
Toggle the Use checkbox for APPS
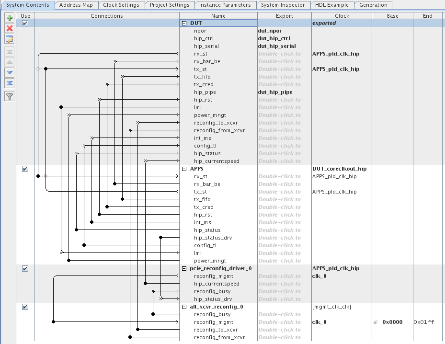(x=25, y=169)
